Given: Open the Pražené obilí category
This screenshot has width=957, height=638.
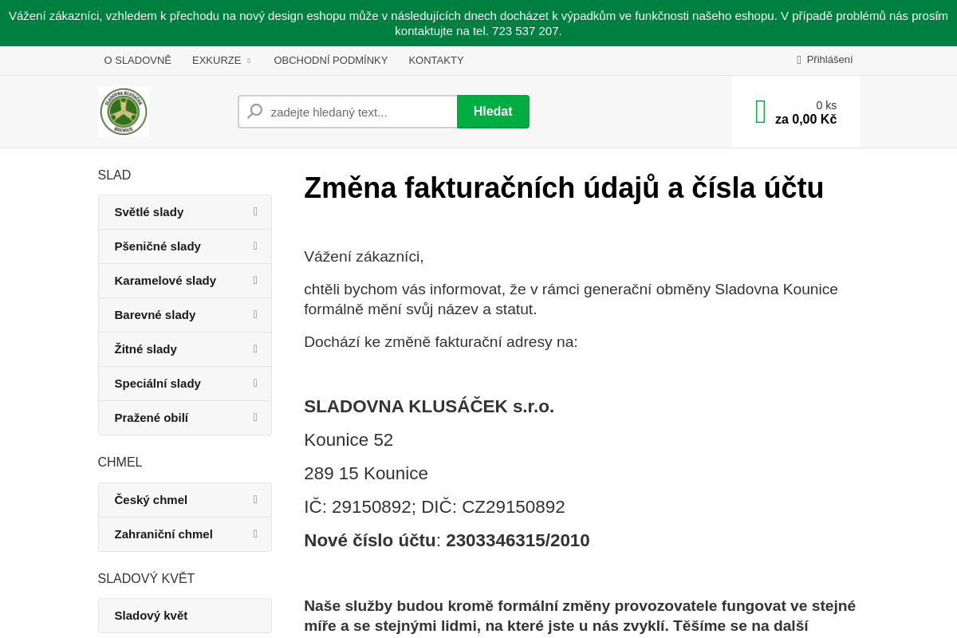Looking at the screenshot, I should click(152, 417).
